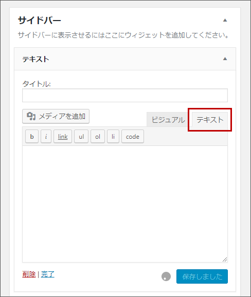The image size is (251, 297).
Task: Insert code tag with code button
Action: (x=133, y=136)
